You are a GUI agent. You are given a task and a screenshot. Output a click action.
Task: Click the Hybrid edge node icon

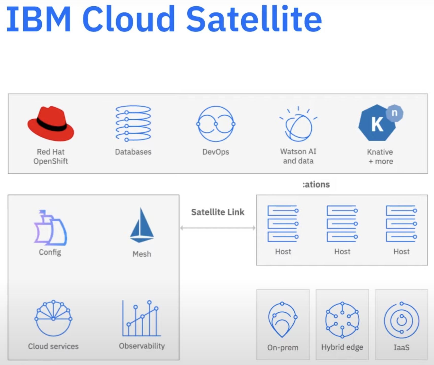tap(342, 319)
